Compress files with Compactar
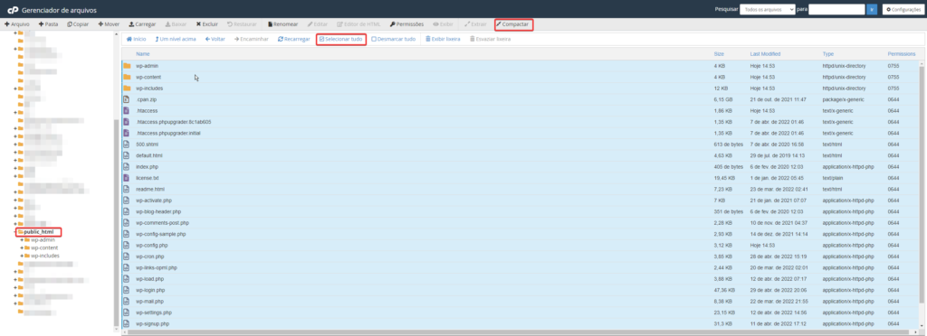This screenshot has height=336, width=927. click(x=513, y=24)
